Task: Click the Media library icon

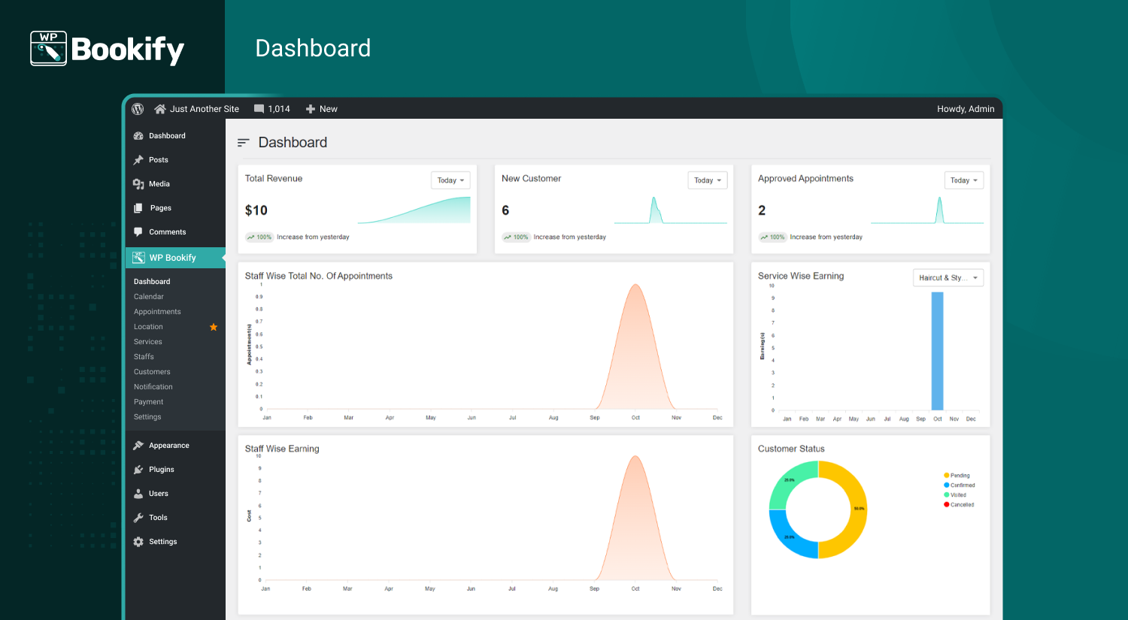Action: [x=139, y=183]
